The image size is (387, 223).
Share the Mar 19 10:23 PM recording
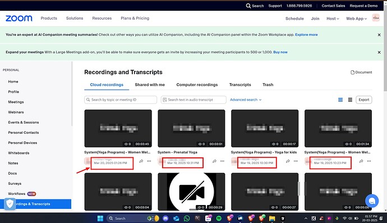click(361, 161)
